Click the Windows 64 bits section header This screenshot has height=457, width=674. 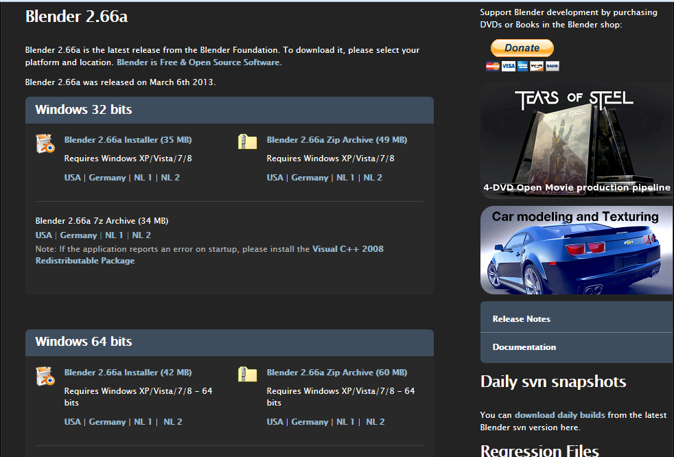[229, 342]
